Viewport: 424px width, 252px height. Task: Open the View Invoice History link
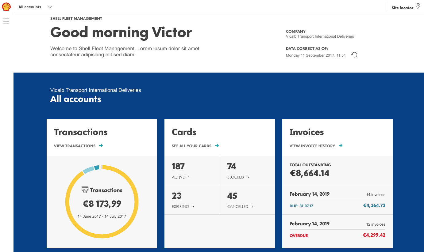coord(312,146)
